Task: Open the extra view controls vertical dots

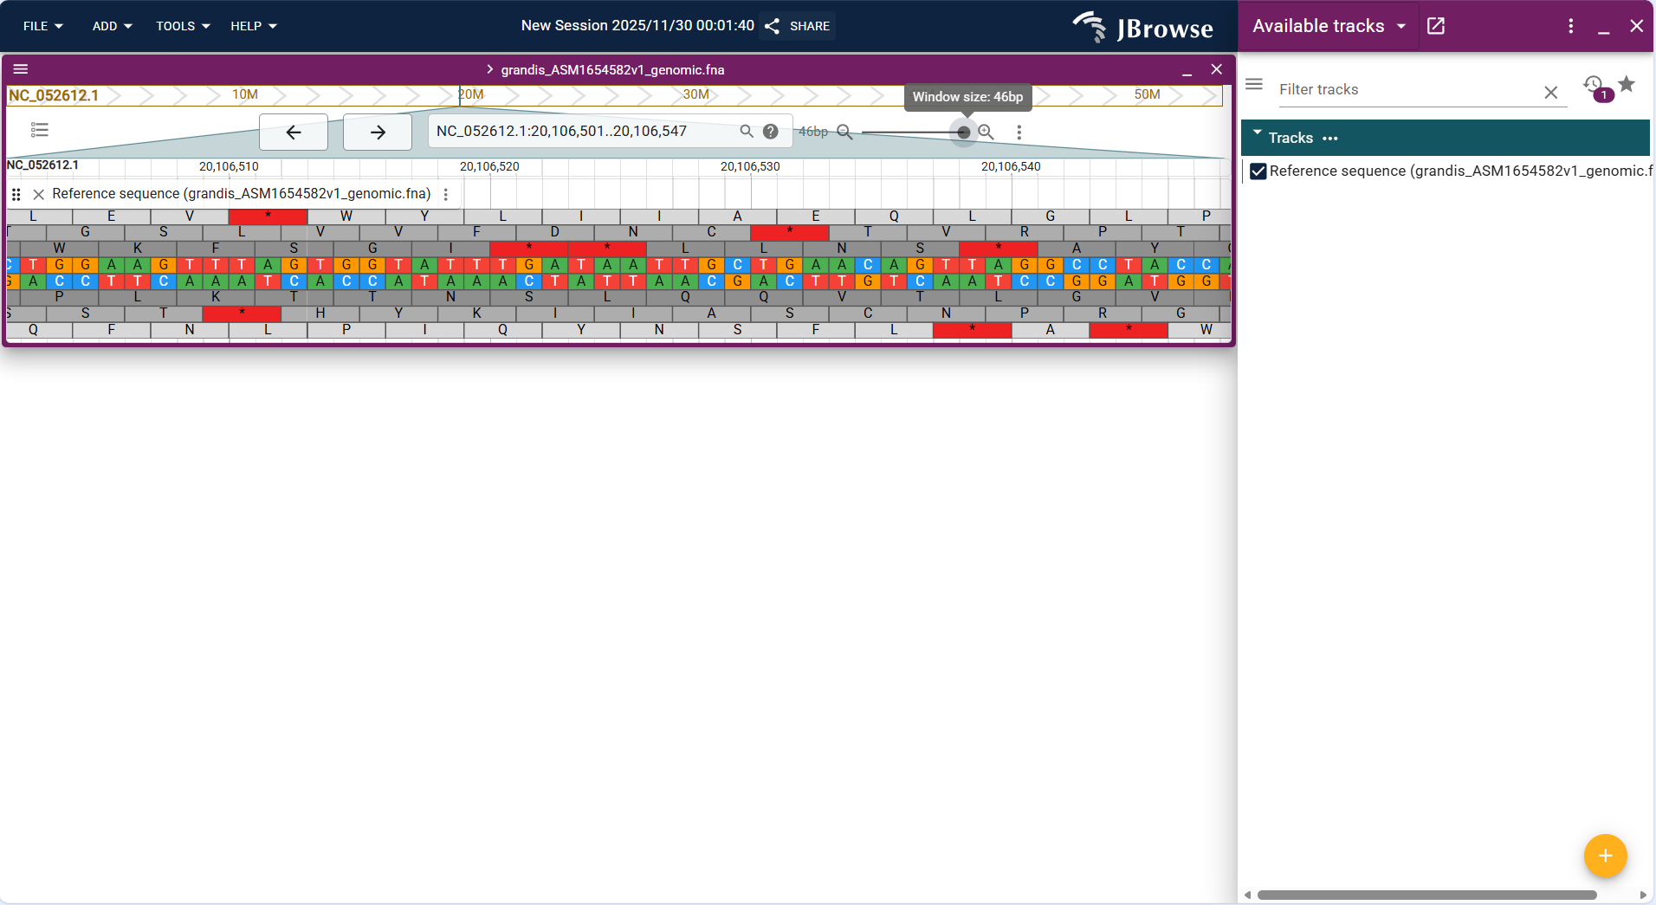Action: click(x=1019, y=132)
